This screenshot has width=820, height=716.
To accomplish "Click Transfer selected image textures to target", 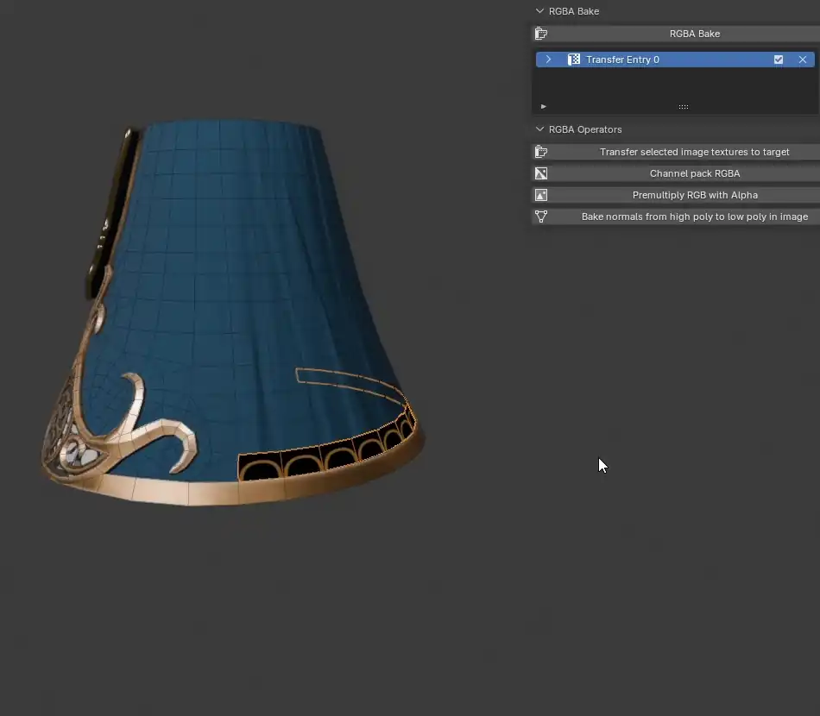I will 676,152.
